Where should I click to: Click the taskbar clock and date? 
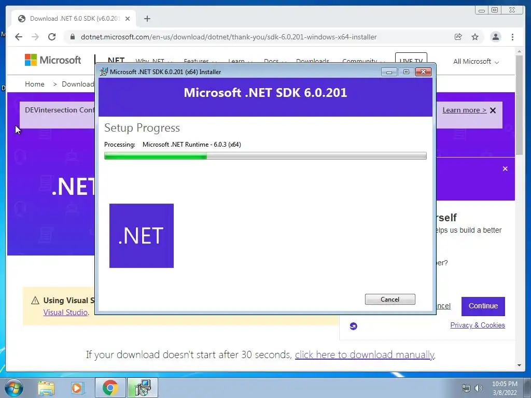[x=505, y=388]
